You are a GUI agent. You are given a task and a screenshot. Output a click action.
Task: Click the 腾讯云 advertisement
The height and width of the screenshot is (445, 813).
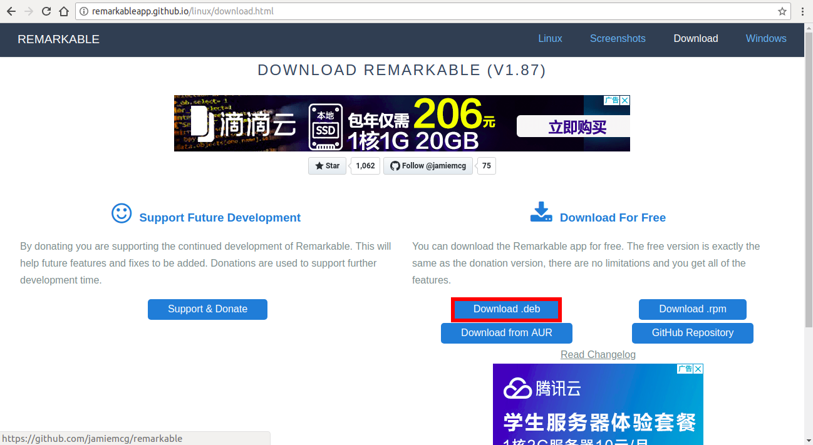[x=598, y=404]
